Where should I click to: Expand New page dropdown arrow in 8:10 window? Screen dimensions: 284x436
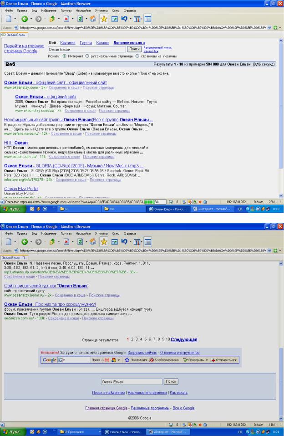click(15, 19)
